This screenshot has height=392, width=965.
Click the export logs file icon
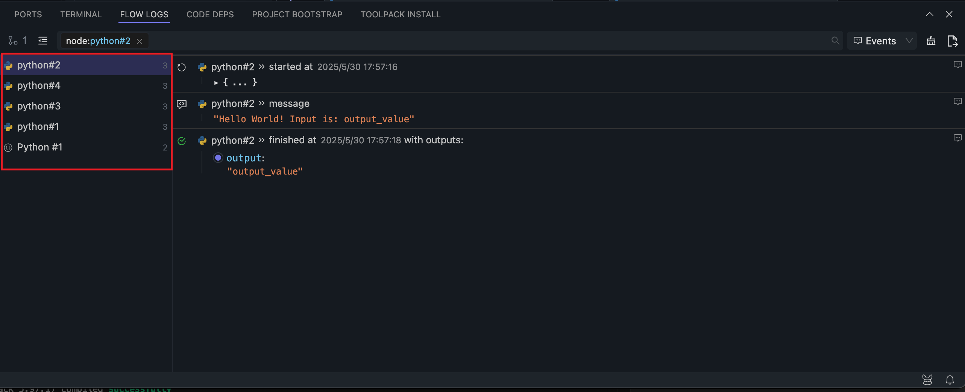click(952, 41)
